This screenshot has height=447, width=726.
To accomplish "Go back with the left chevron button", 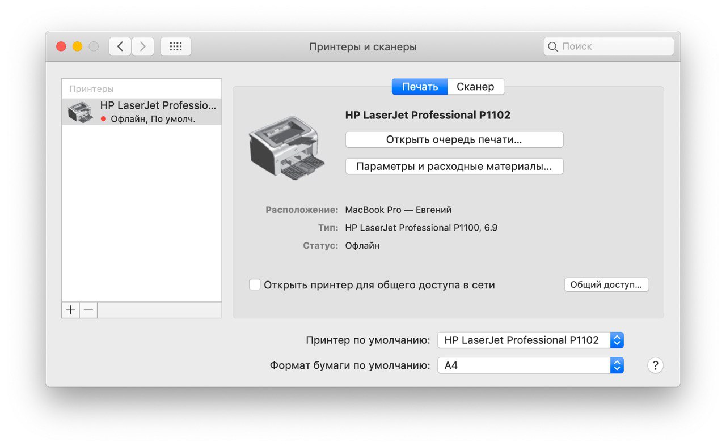I will click(x=120, y=46).
